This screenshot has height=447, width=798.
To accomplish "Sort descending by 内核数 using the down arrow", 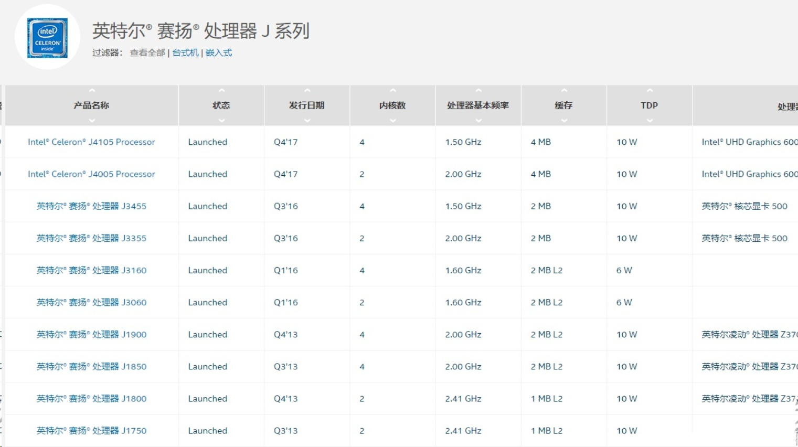I will click(x=393, y=121).
